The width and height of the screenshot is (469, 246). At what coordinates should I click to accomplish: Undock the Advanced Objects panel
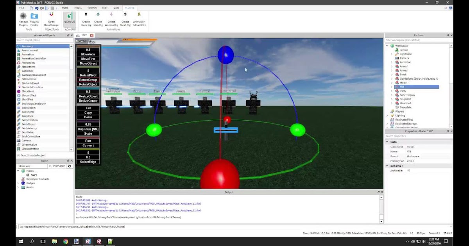(68, 36)
